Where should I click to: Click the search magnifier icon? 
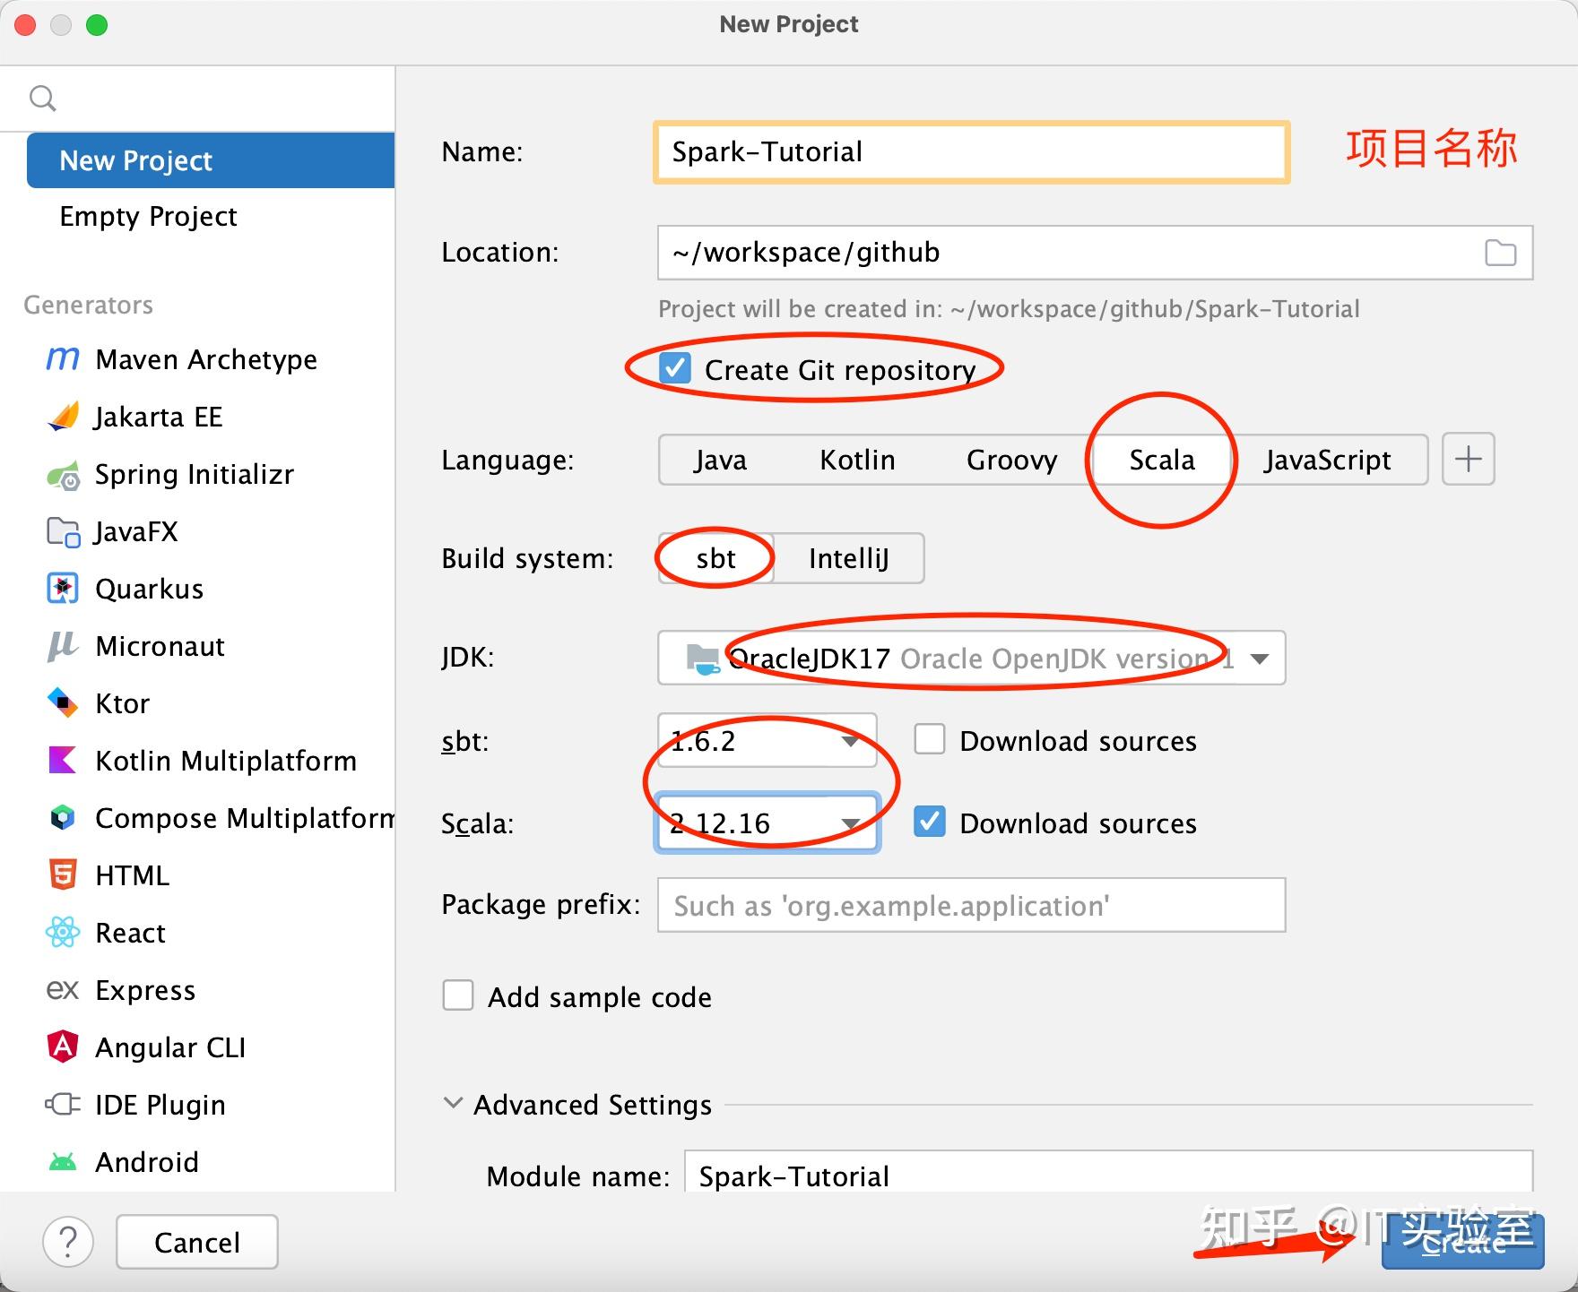(43, 98)
